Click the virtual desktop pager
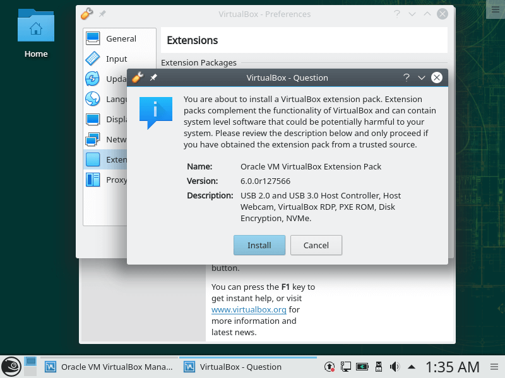Image resolution: width=505 pixels, height=378 pixels. tap(30, 367)
